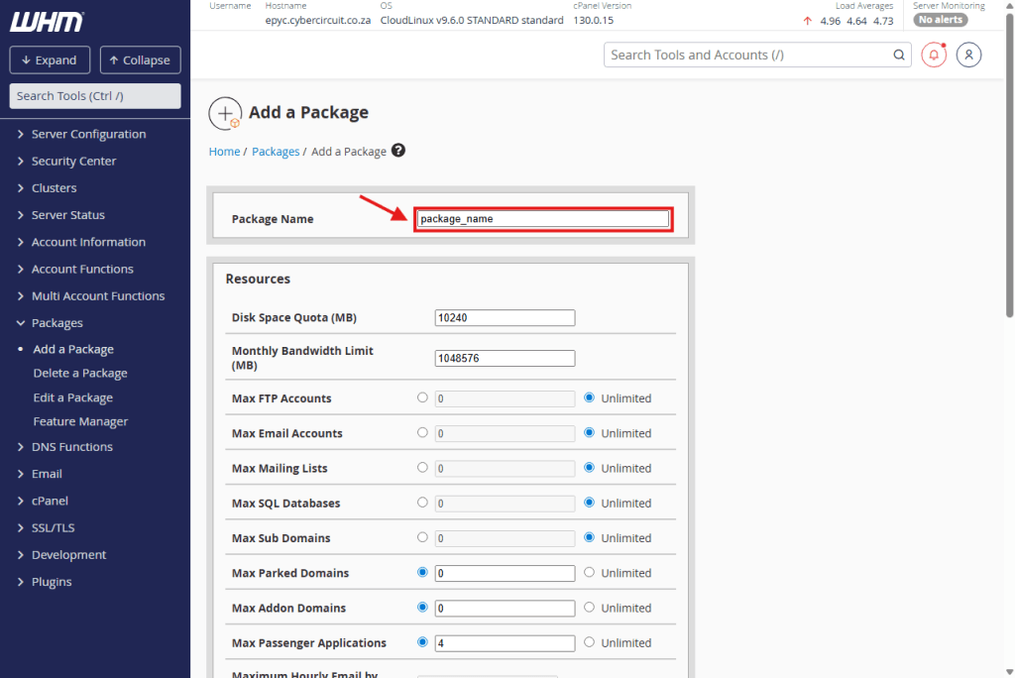Image resolution: width=1015 pixels, height=678 pixels.
Task: Expand the DNS Functions section
Action: 71,447
